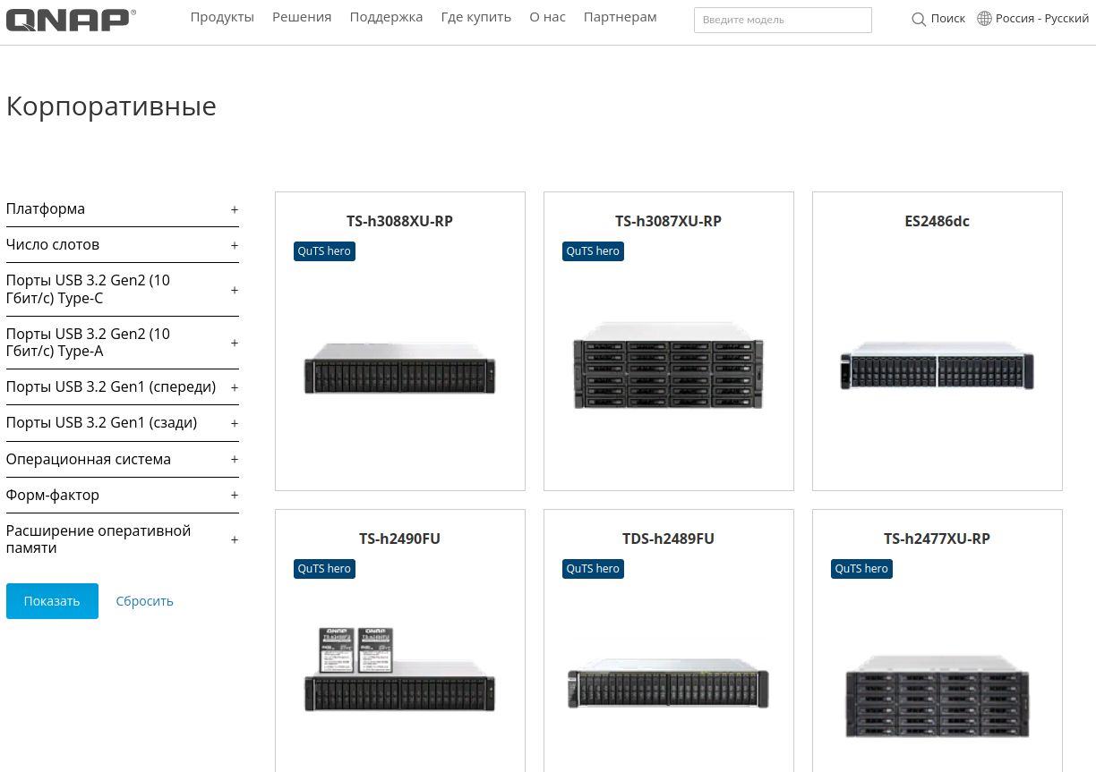Click the QuTS hero badge on TS-h2477XU-RP

pyautogui.click(x=861, y=569)
